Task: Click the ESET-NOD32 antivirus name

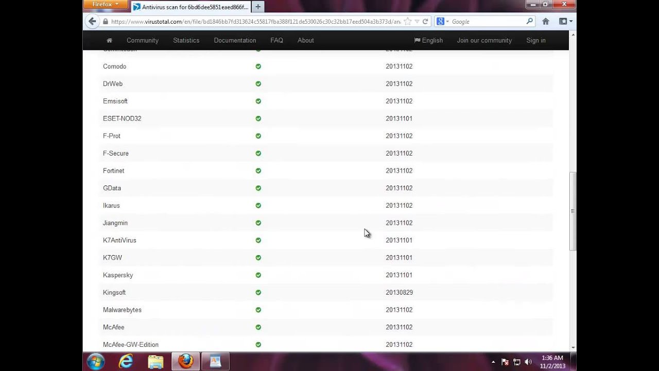Action: pyautogui.click(x=122, y=119)
